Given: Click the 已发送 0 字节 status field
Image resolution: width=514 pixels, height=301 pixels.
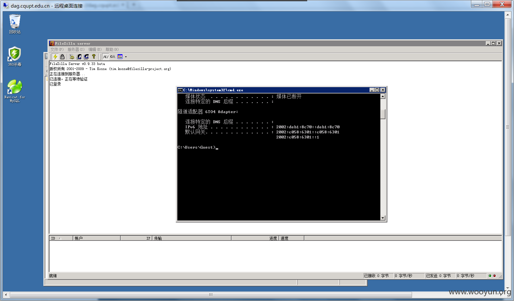Looking at the screenshot, I should point(440,276).
